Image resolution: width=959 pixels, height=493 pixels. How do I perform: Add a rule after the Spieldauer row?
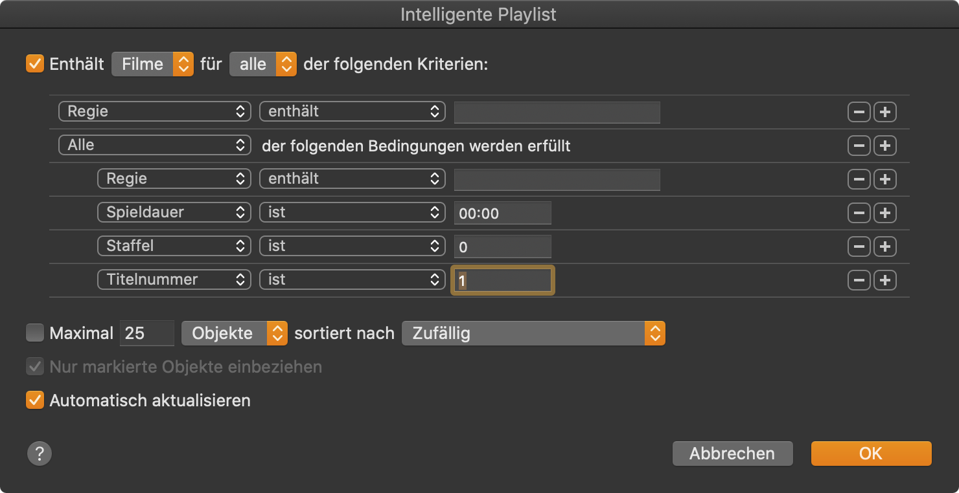885,213
